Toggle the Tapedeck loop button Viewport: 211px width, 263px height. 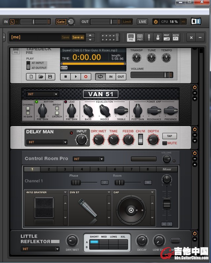click(x=100, y=77)
